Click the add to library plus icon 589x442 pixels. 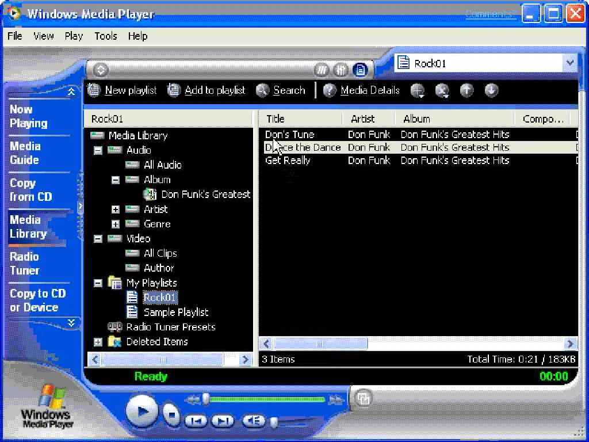418,90
